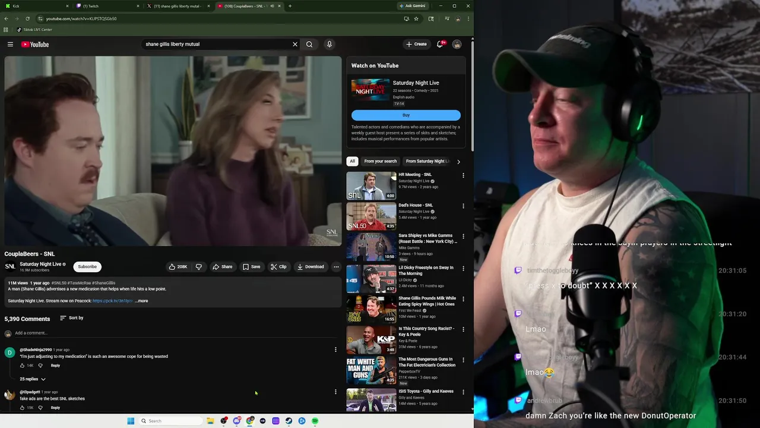Open Spotify from the taskbar
This screenshot has width=760, height=428.
point(315,421)
